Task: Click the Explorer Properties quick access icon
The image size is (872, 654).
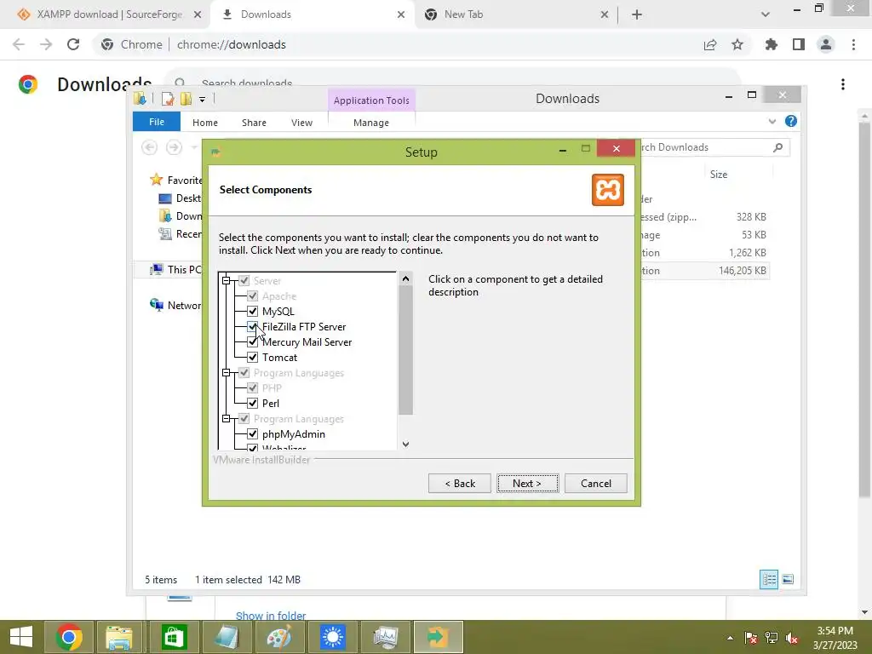Action: [168, 99]
